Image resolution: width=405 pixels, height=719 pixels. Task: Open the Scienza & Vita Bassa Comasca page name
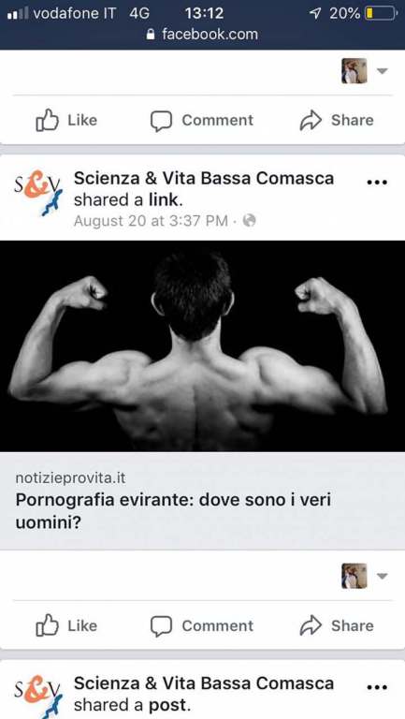click(x=204, y=179)
